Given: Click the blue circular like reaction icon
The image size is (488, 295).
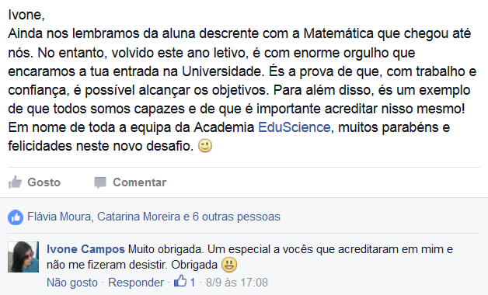Looking at the screenshot, I should click(16, 217).
